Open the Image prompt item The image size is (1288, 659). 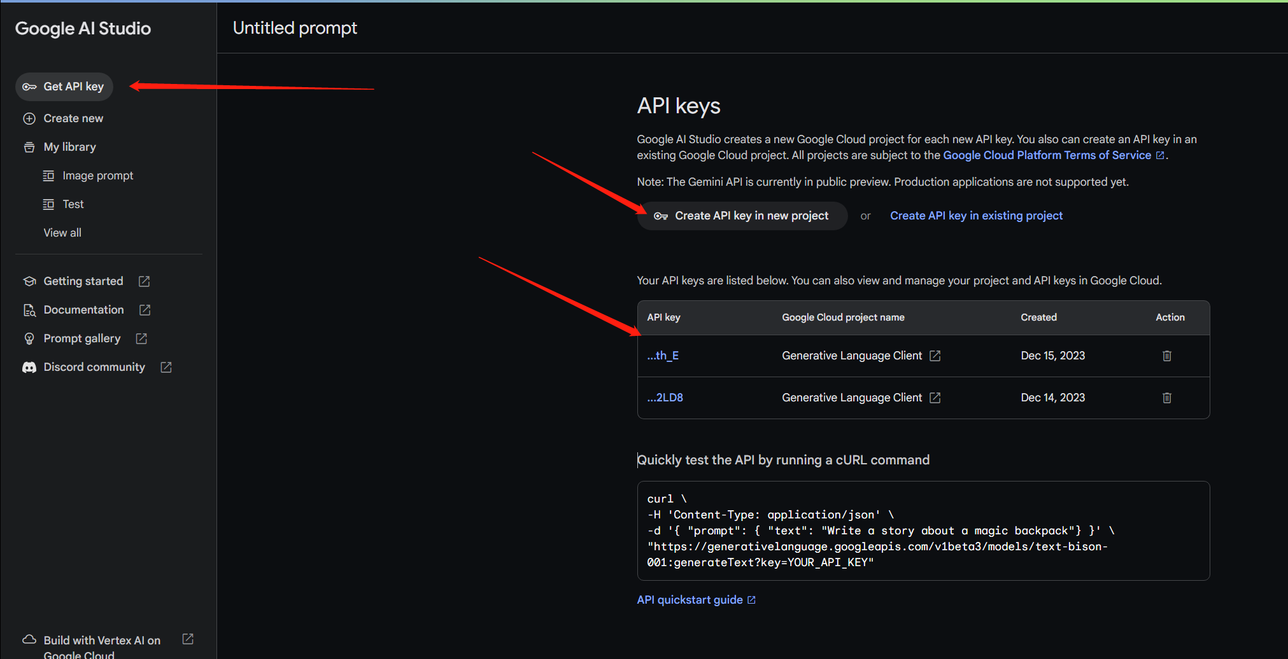(x=97, y=176)
